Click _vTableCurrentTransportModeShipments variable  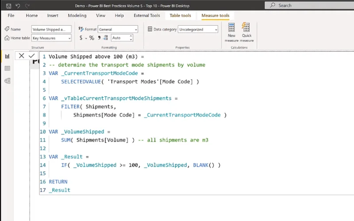116,98
